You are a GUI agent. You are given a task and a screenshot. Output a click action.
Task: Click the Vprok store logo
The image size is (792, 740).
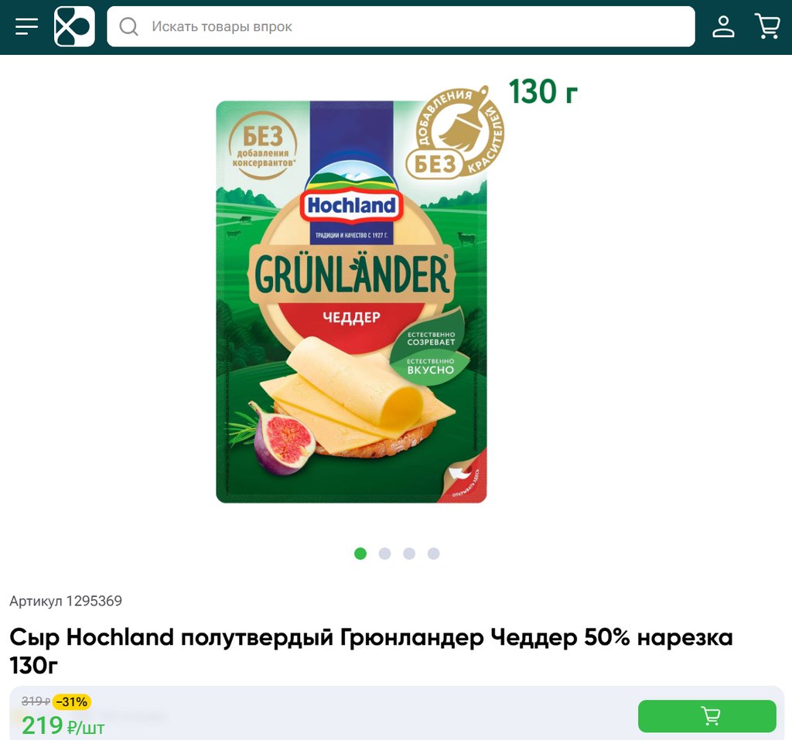pos(74,27)
